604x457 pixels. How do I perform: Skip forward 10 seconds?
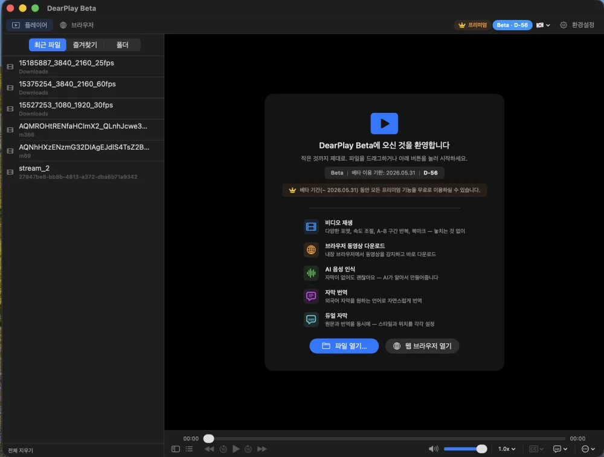tap(248, 449)
